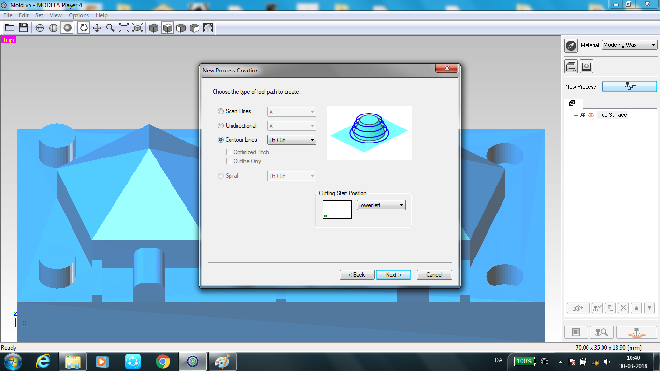Image resolution: width=660 pixels, height=371 pixels.
Task: Open the model size cube icon
Action: point(571,67)
